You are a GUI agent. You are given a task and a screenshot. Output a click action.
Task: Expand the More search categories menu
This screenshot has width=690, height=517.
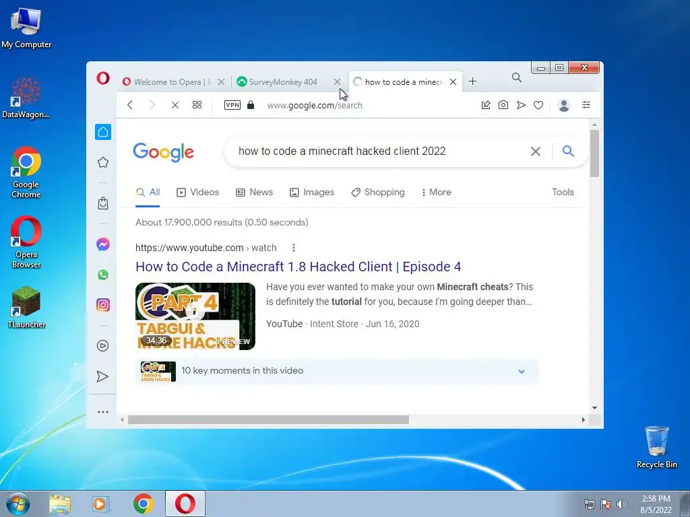coord(436,192)
